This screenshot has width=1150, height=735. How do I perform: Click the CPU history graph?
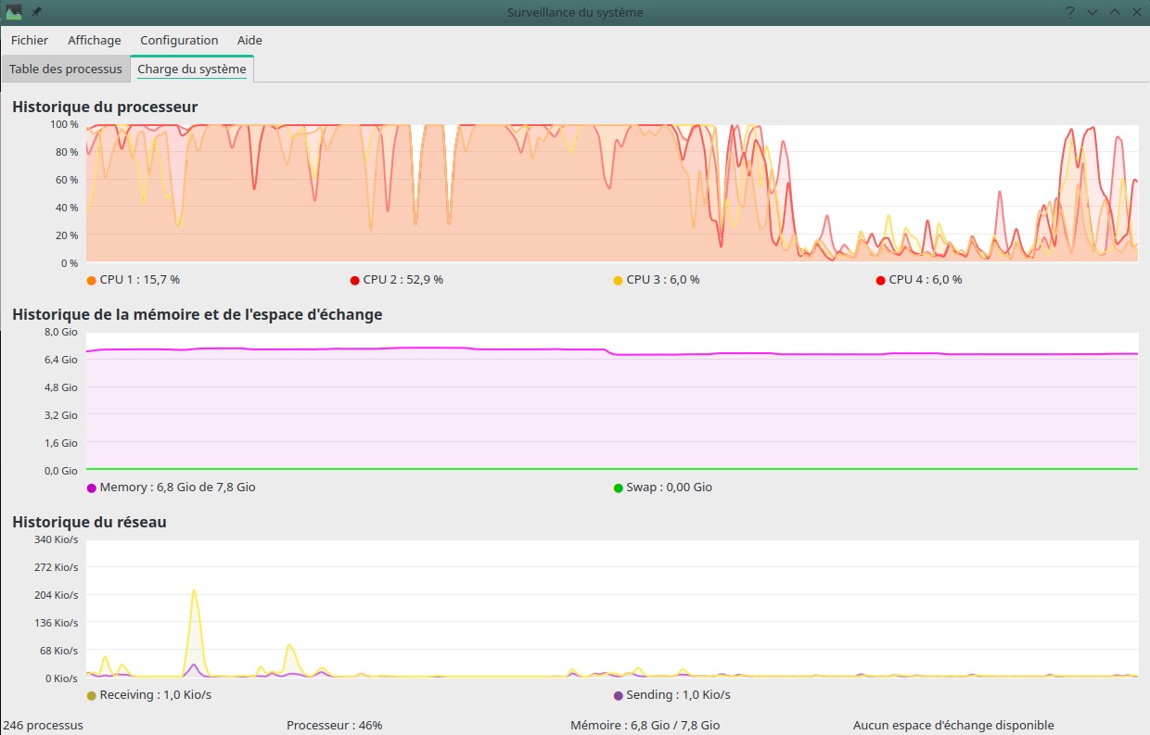pyautogui.click(x=612, y=194)
